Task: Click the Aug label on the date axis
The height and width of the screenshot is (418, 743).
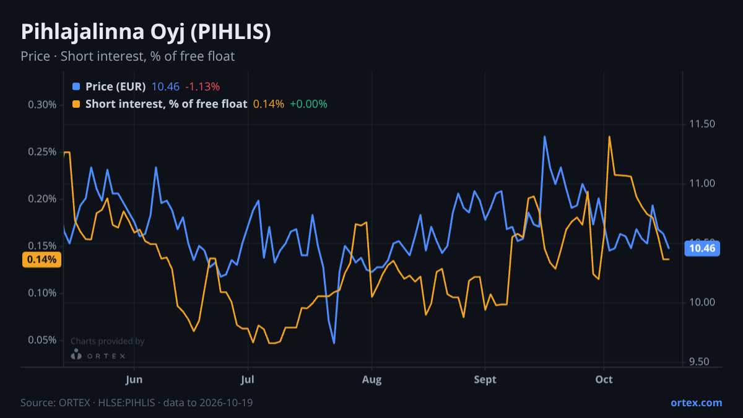Action: (371, 380)
